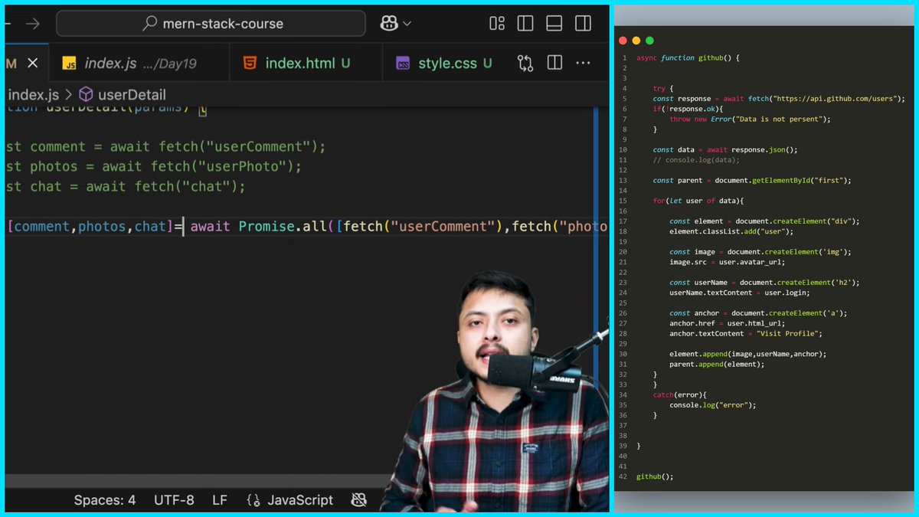Open the Copilot dropdown chevron

(x=404, y=23)
